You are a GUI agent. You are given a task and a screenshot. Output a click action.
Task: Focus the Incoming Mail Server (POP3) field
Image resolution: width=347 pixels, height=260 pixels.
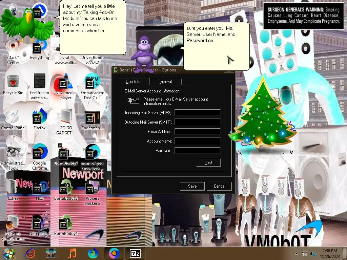(198, 112)
